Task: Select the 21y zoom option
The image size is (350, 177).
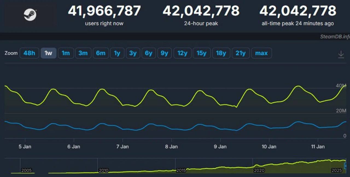Action: coord(241,53)
